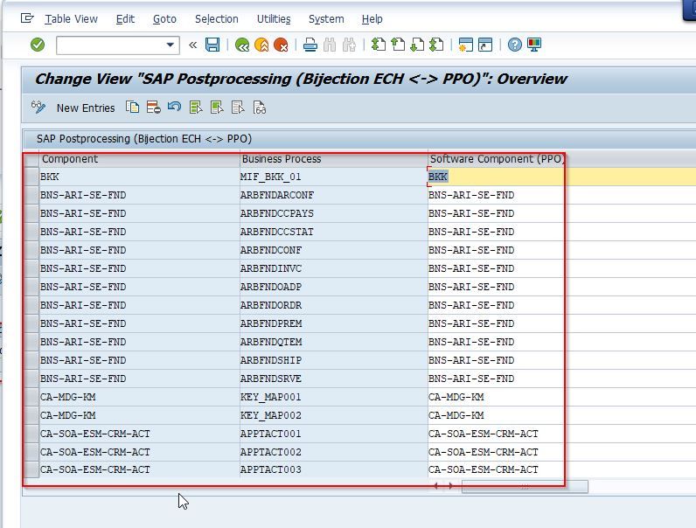Go to Next Page icon

tap(417, 45)
